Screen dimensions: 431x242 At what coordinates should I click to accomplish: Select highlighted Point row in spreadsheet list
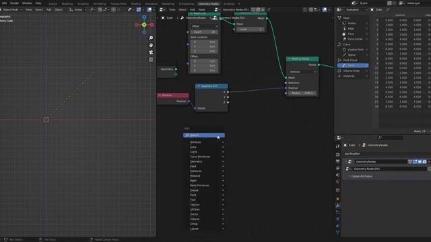click(353, 65)
